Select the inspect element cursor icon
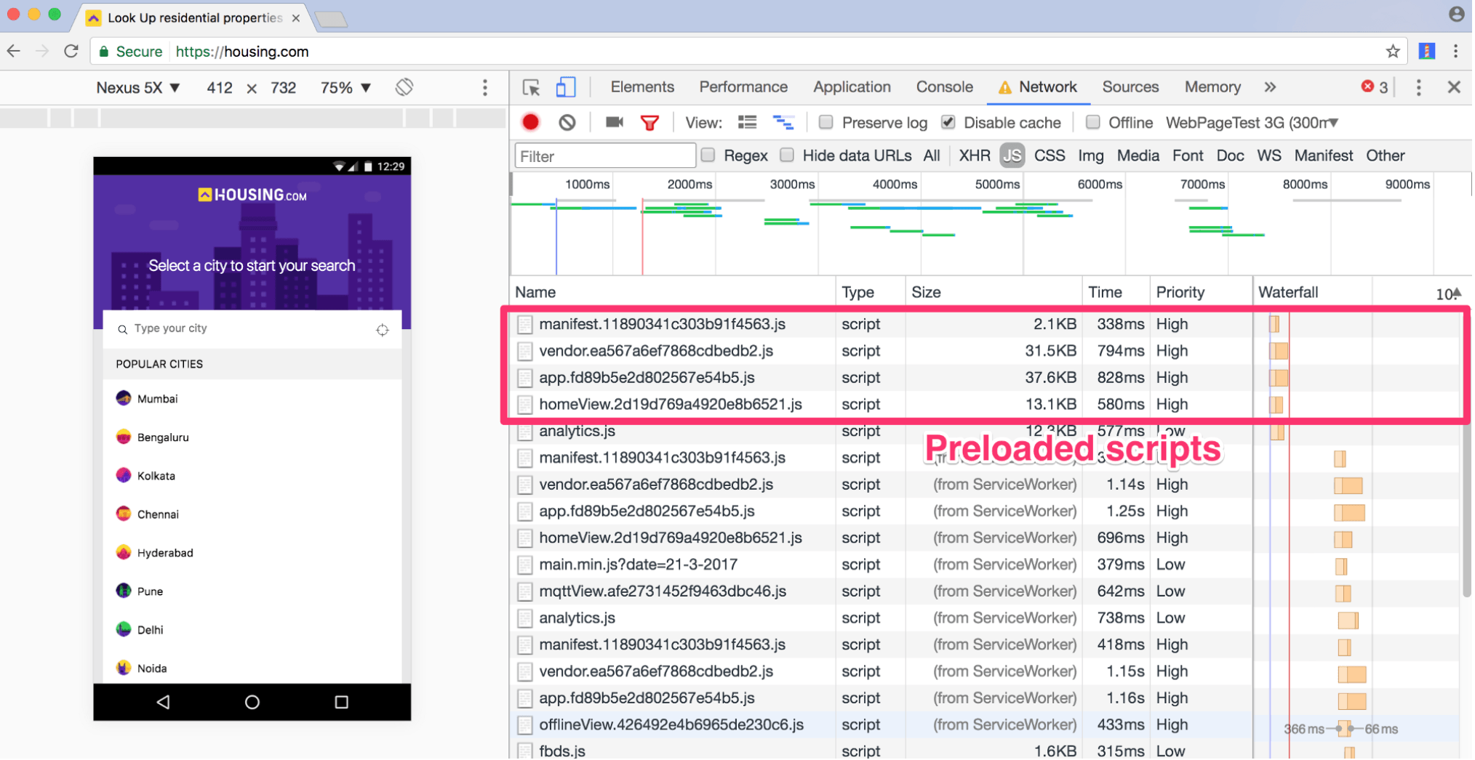1475x760 pixels. [532, 88]
